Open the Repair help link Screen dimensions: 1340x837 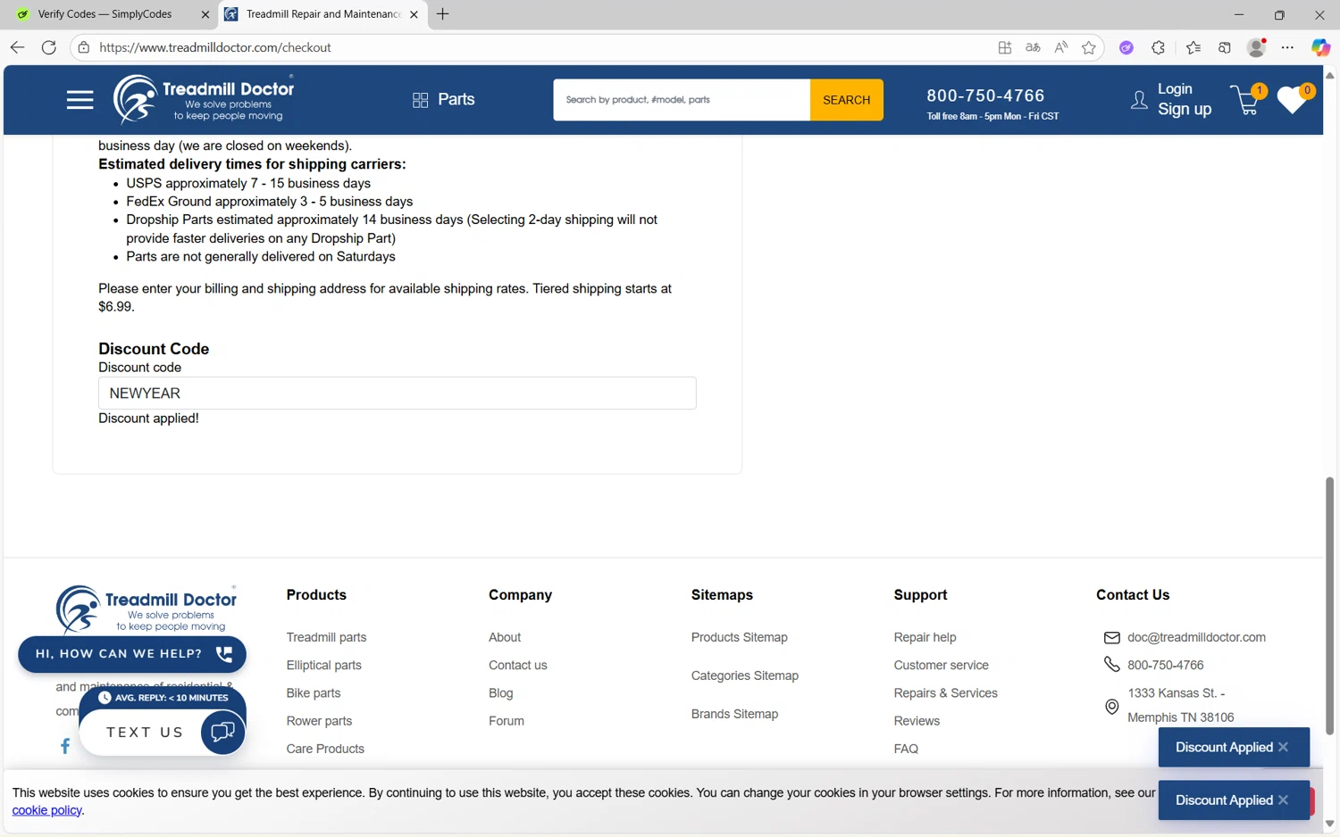925,637
